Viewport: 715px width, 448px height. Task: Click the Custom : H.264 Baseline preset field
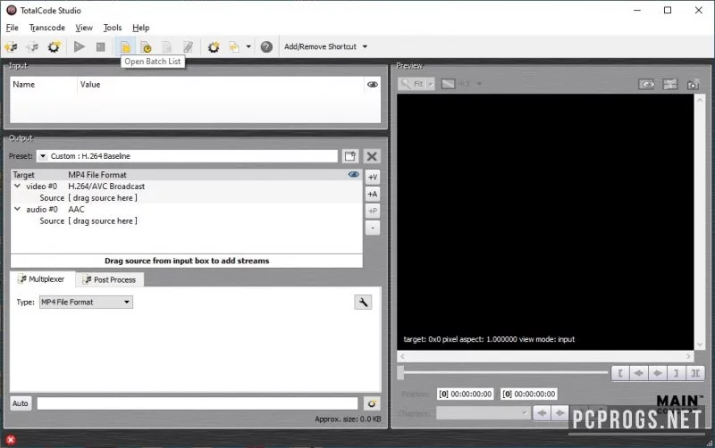[187, 156]
